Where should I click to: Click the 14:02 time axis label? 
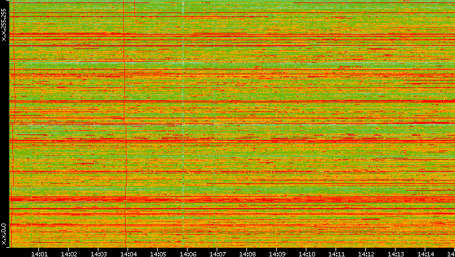click(x=69, y=254)
